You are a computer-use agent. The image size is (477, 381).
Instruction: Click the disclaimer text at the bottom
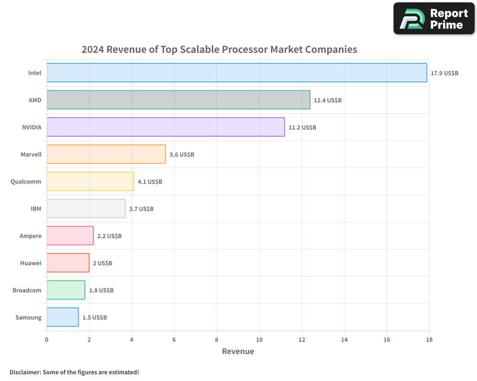[74, 372]
